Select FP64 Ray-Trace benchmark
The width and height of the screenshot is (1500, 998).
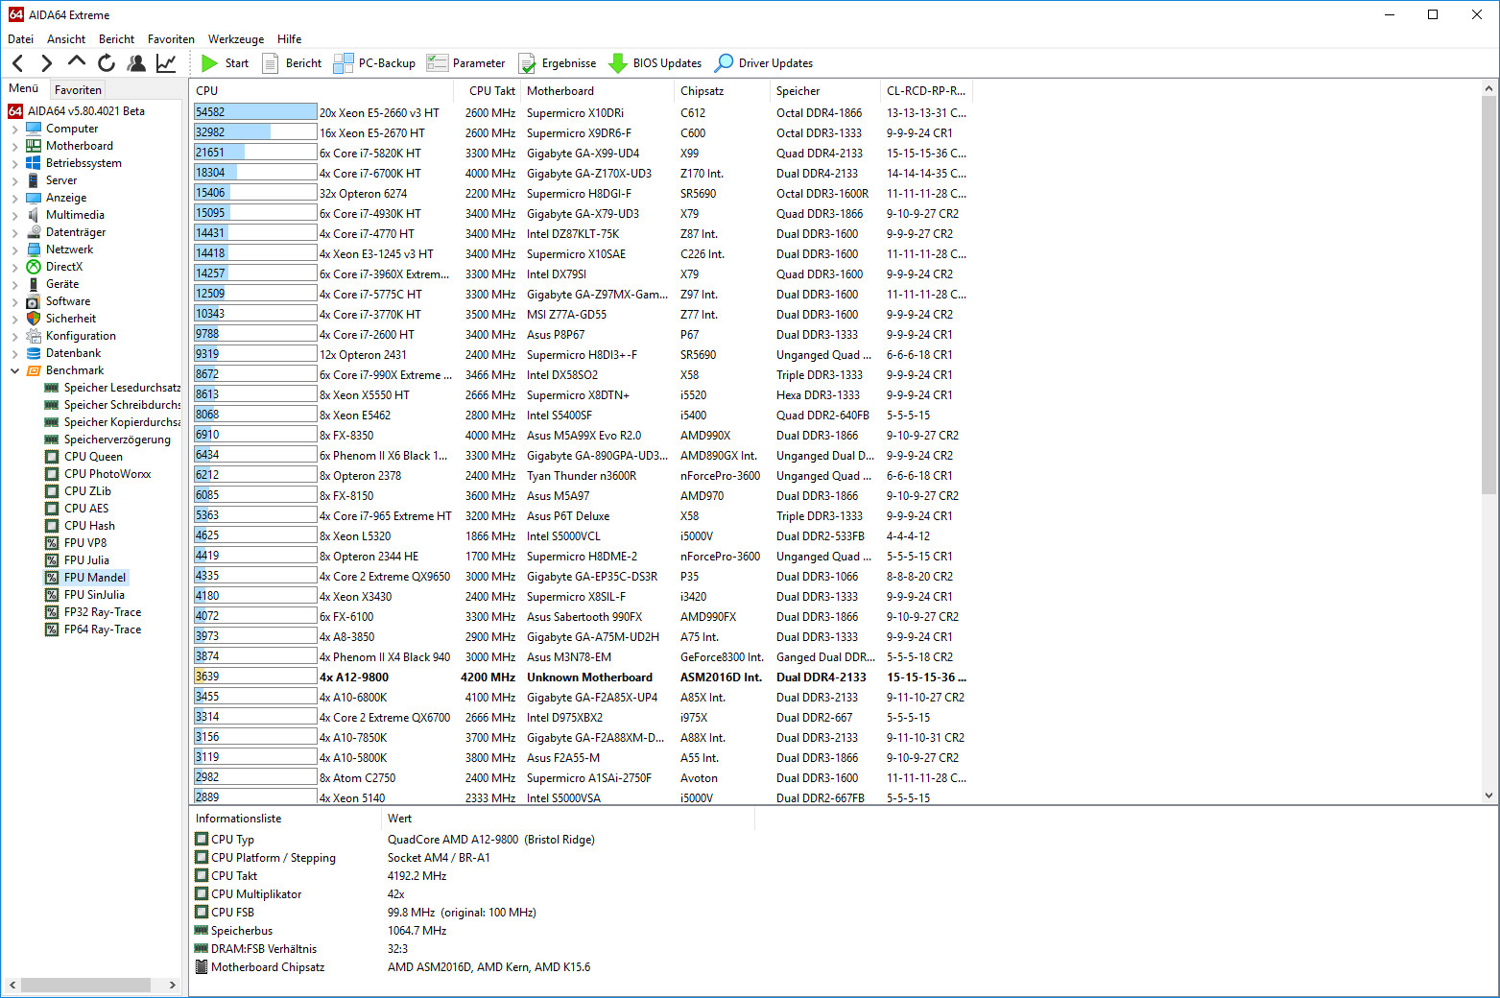pos(102,630)
